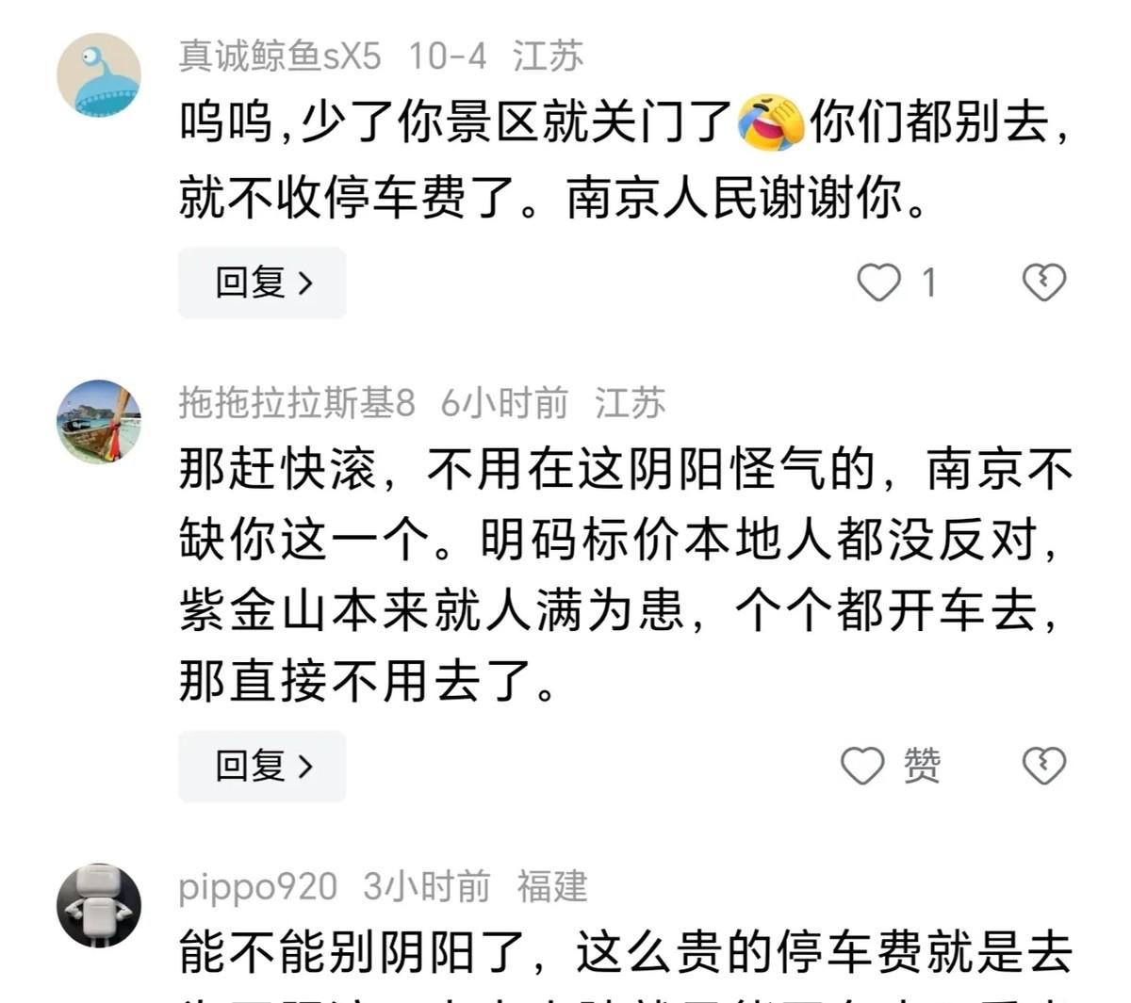Open the profile name 拖拖拉拉斯基8
Image resolution: width=1131 pixels, height=1003 pixels.
(x=297, y=403)
